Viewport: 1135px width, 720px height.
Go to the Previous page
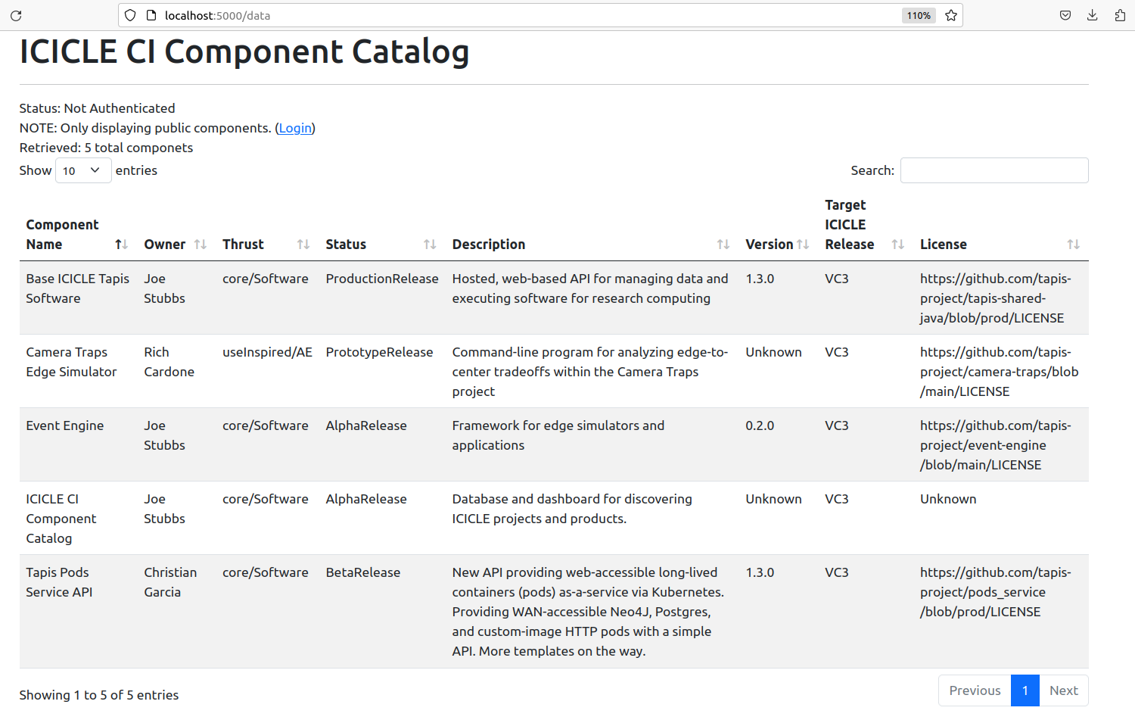click(975, 690)
